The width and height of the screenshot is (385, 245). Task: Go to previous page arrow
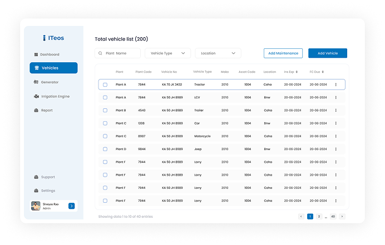pyautogui.click(x=301, y=216)
